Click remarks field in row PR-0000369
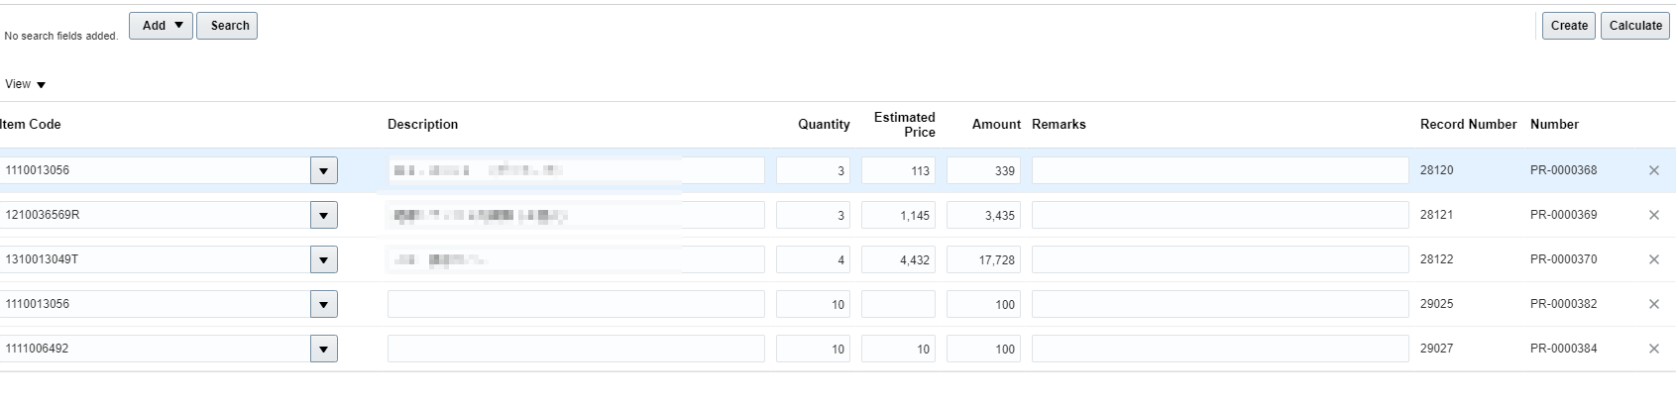Image resolution: width=1678 pixels, height=403 pixels. (x=1220, y=215)
